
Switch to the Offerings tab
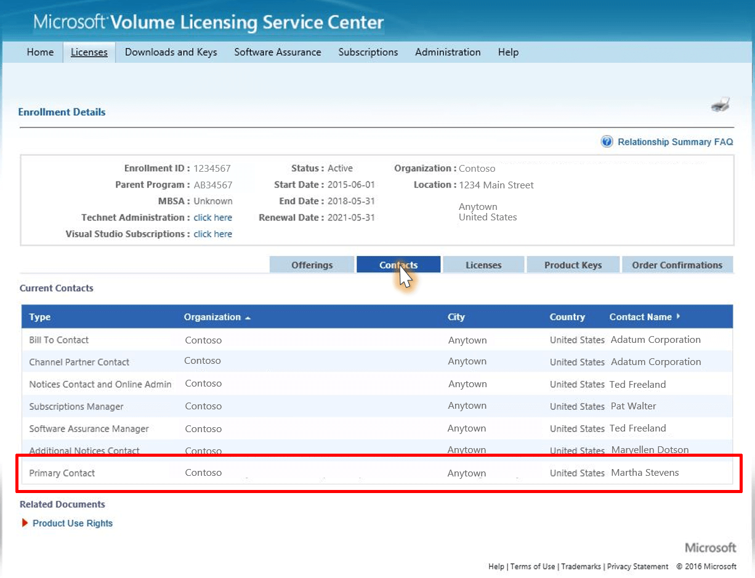click(312, 265)
